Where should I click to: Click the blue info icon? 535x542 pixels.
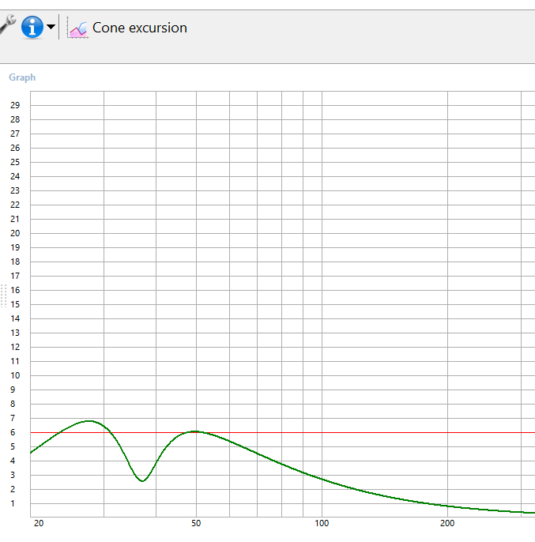(x=32, y=27)
